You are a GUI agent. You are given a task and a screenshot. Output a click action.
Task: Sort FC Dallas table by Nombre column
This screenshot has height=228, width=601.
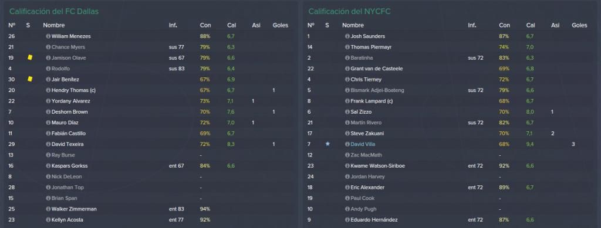(53, 25)
